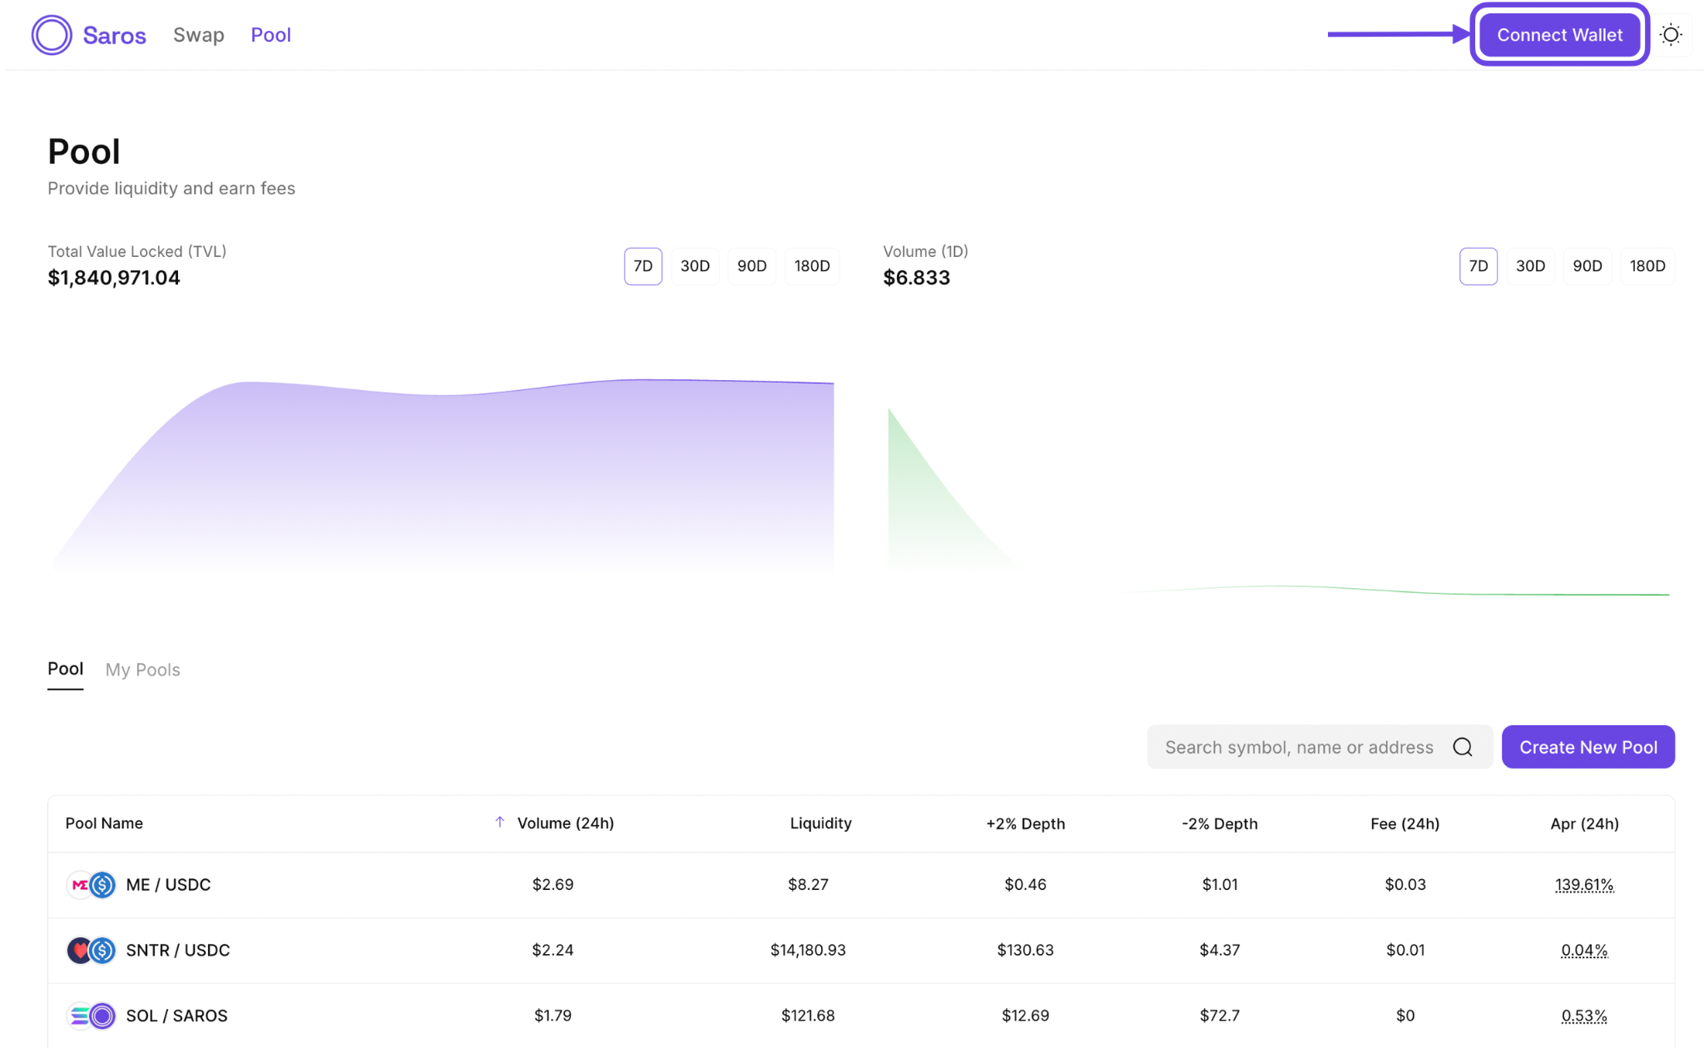Select 30D range for TVL chart

695,266
